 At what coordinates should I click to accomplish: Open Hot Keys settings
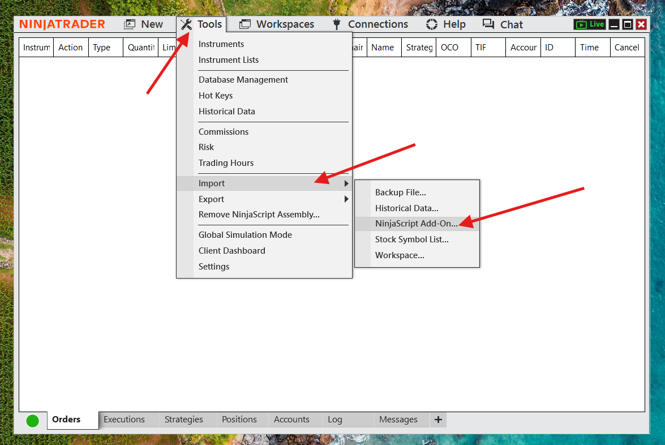264,96
